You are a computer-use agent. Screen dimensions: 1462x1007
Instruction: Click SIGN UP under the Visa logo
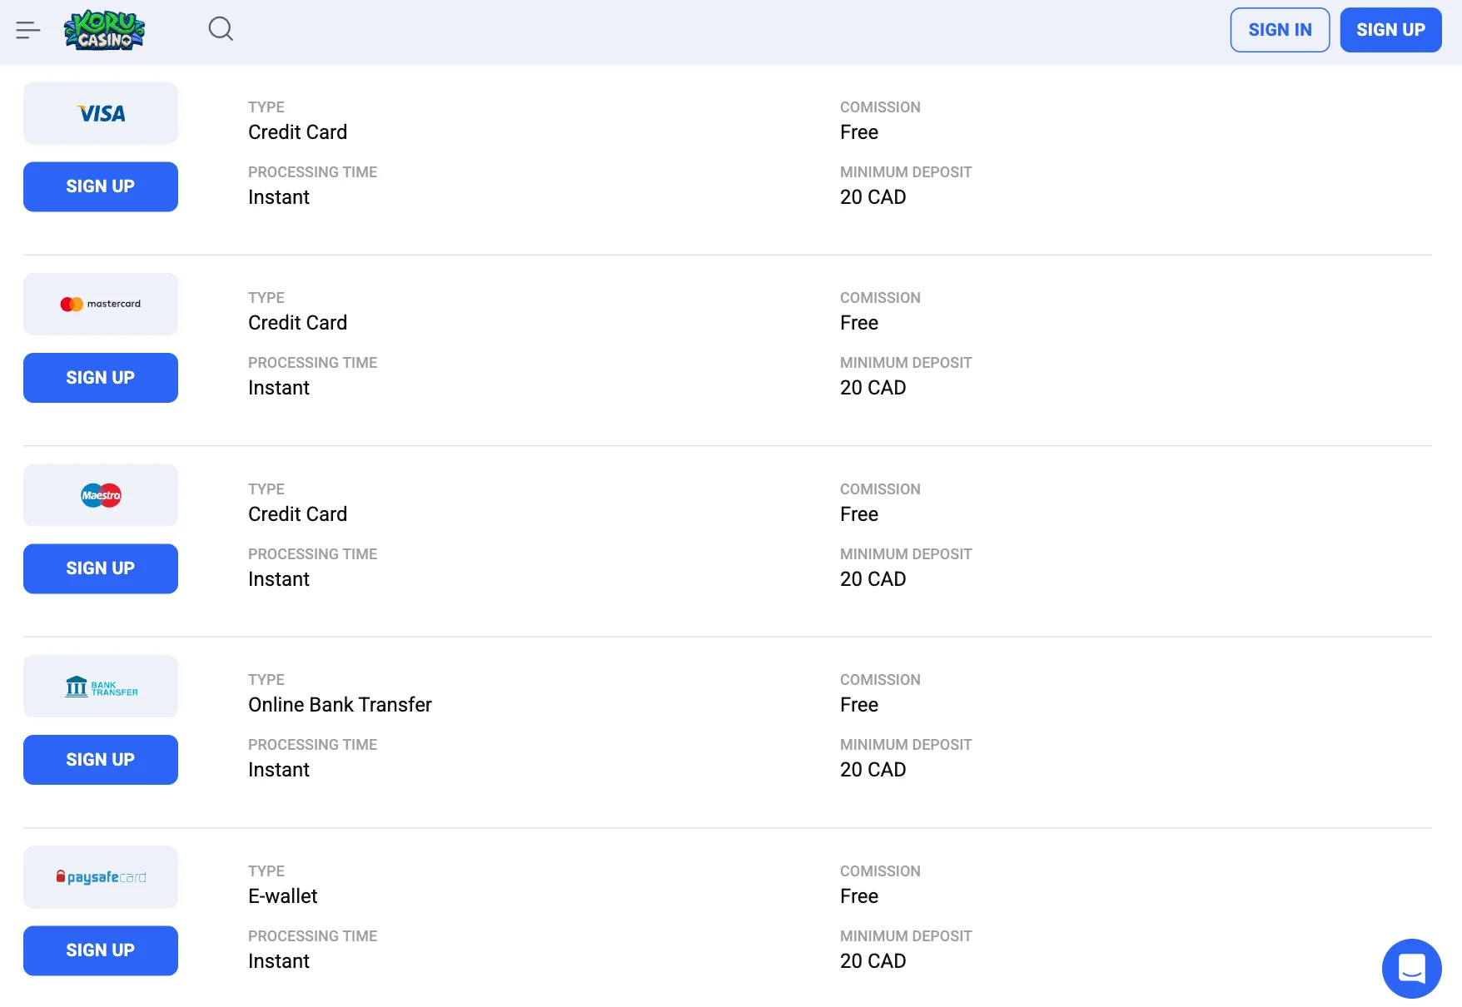(101, 186)
